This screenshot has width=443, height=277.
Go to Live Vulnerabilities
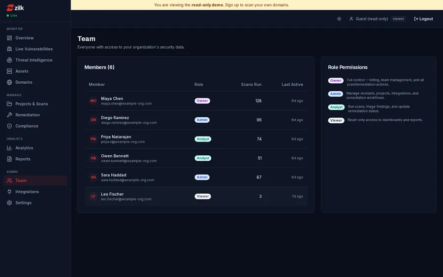35,49
